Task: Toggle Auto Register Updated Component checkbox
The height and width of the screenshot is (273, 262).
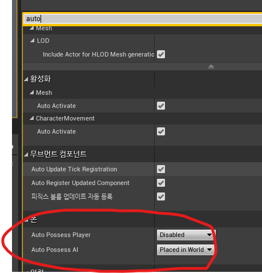Action: (161, 183)
